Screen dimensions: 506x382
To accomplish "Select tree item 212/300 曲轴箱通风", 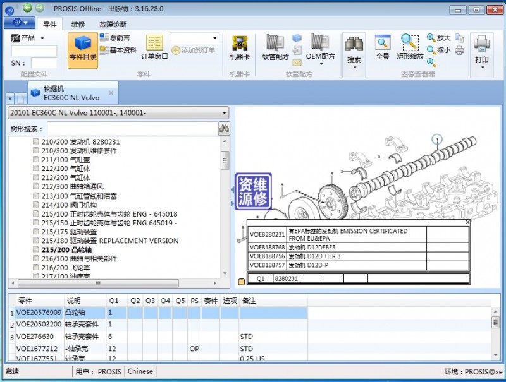I will [73, 186].
